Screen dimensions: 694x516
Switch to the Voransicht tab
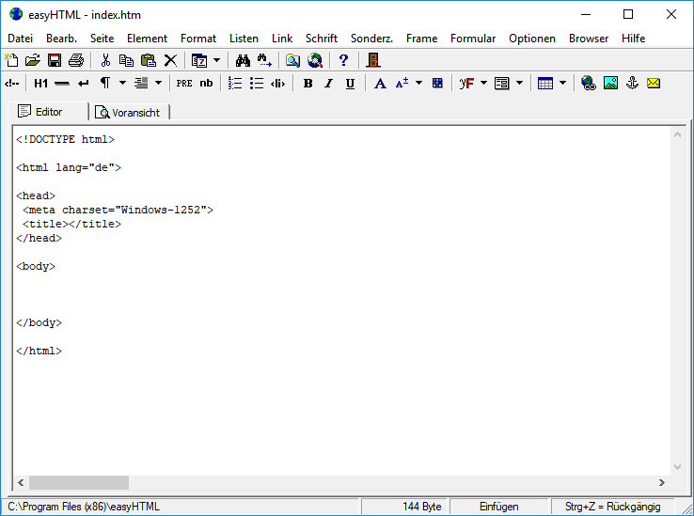coord(129,112)
